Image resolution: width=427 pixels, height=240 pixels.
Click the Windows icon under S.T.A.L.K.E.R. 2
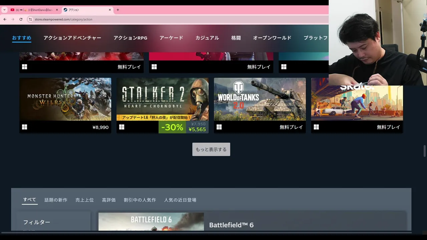[122, 127]
